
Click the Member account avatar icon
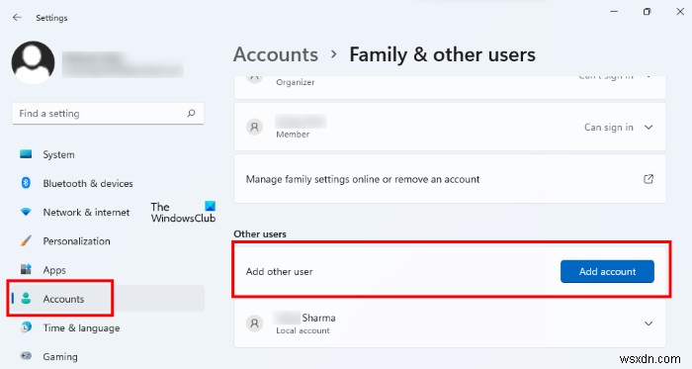(255, 127)
